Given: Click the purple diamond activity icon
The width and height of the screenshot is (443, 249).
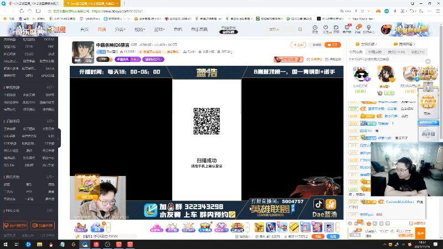Looking at the screenshot, I should pos(221,227).
